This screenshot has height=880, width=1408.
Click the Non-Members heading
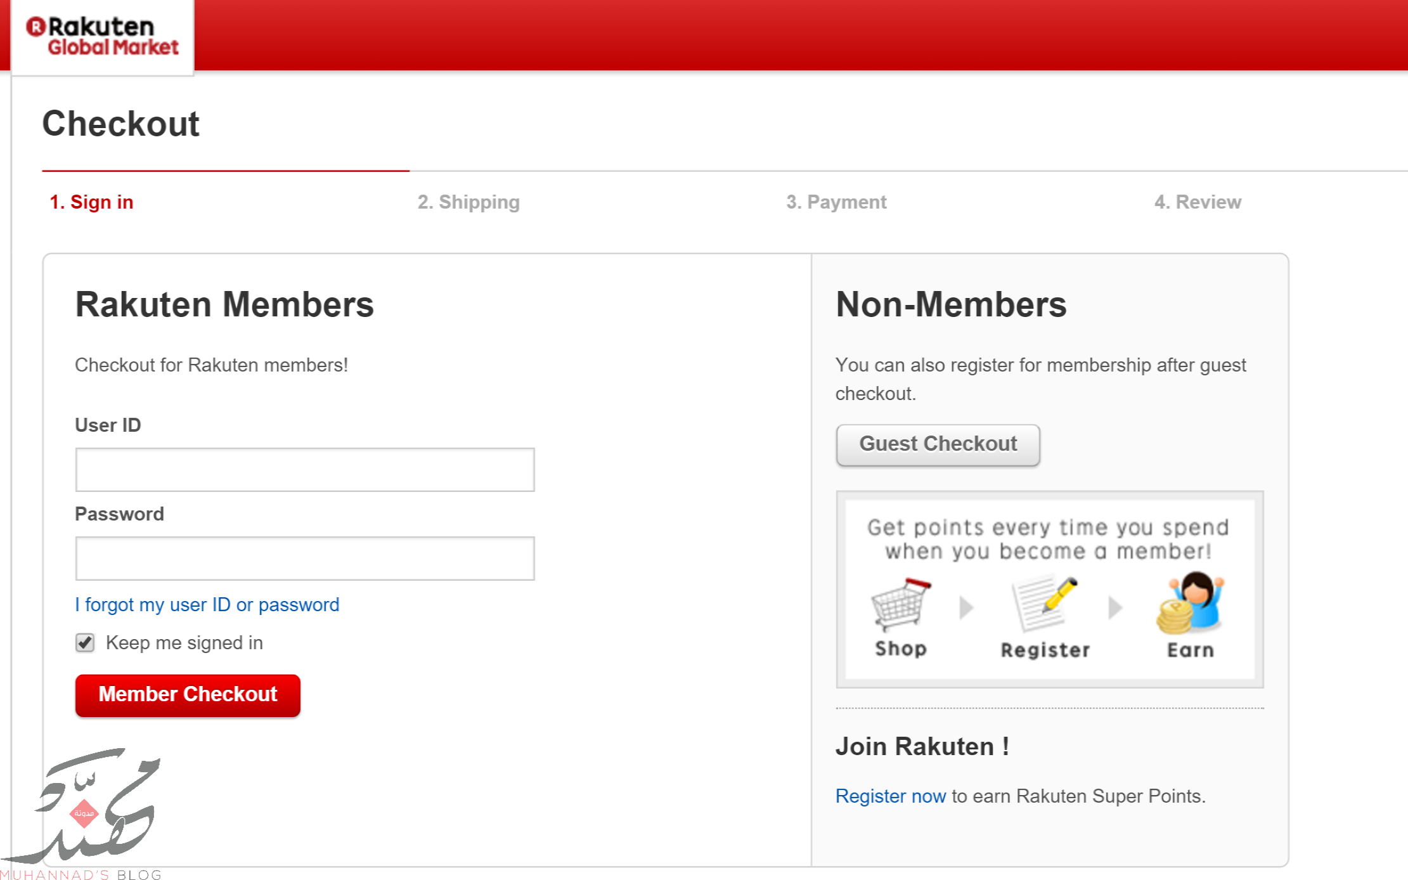click(951, 304)
